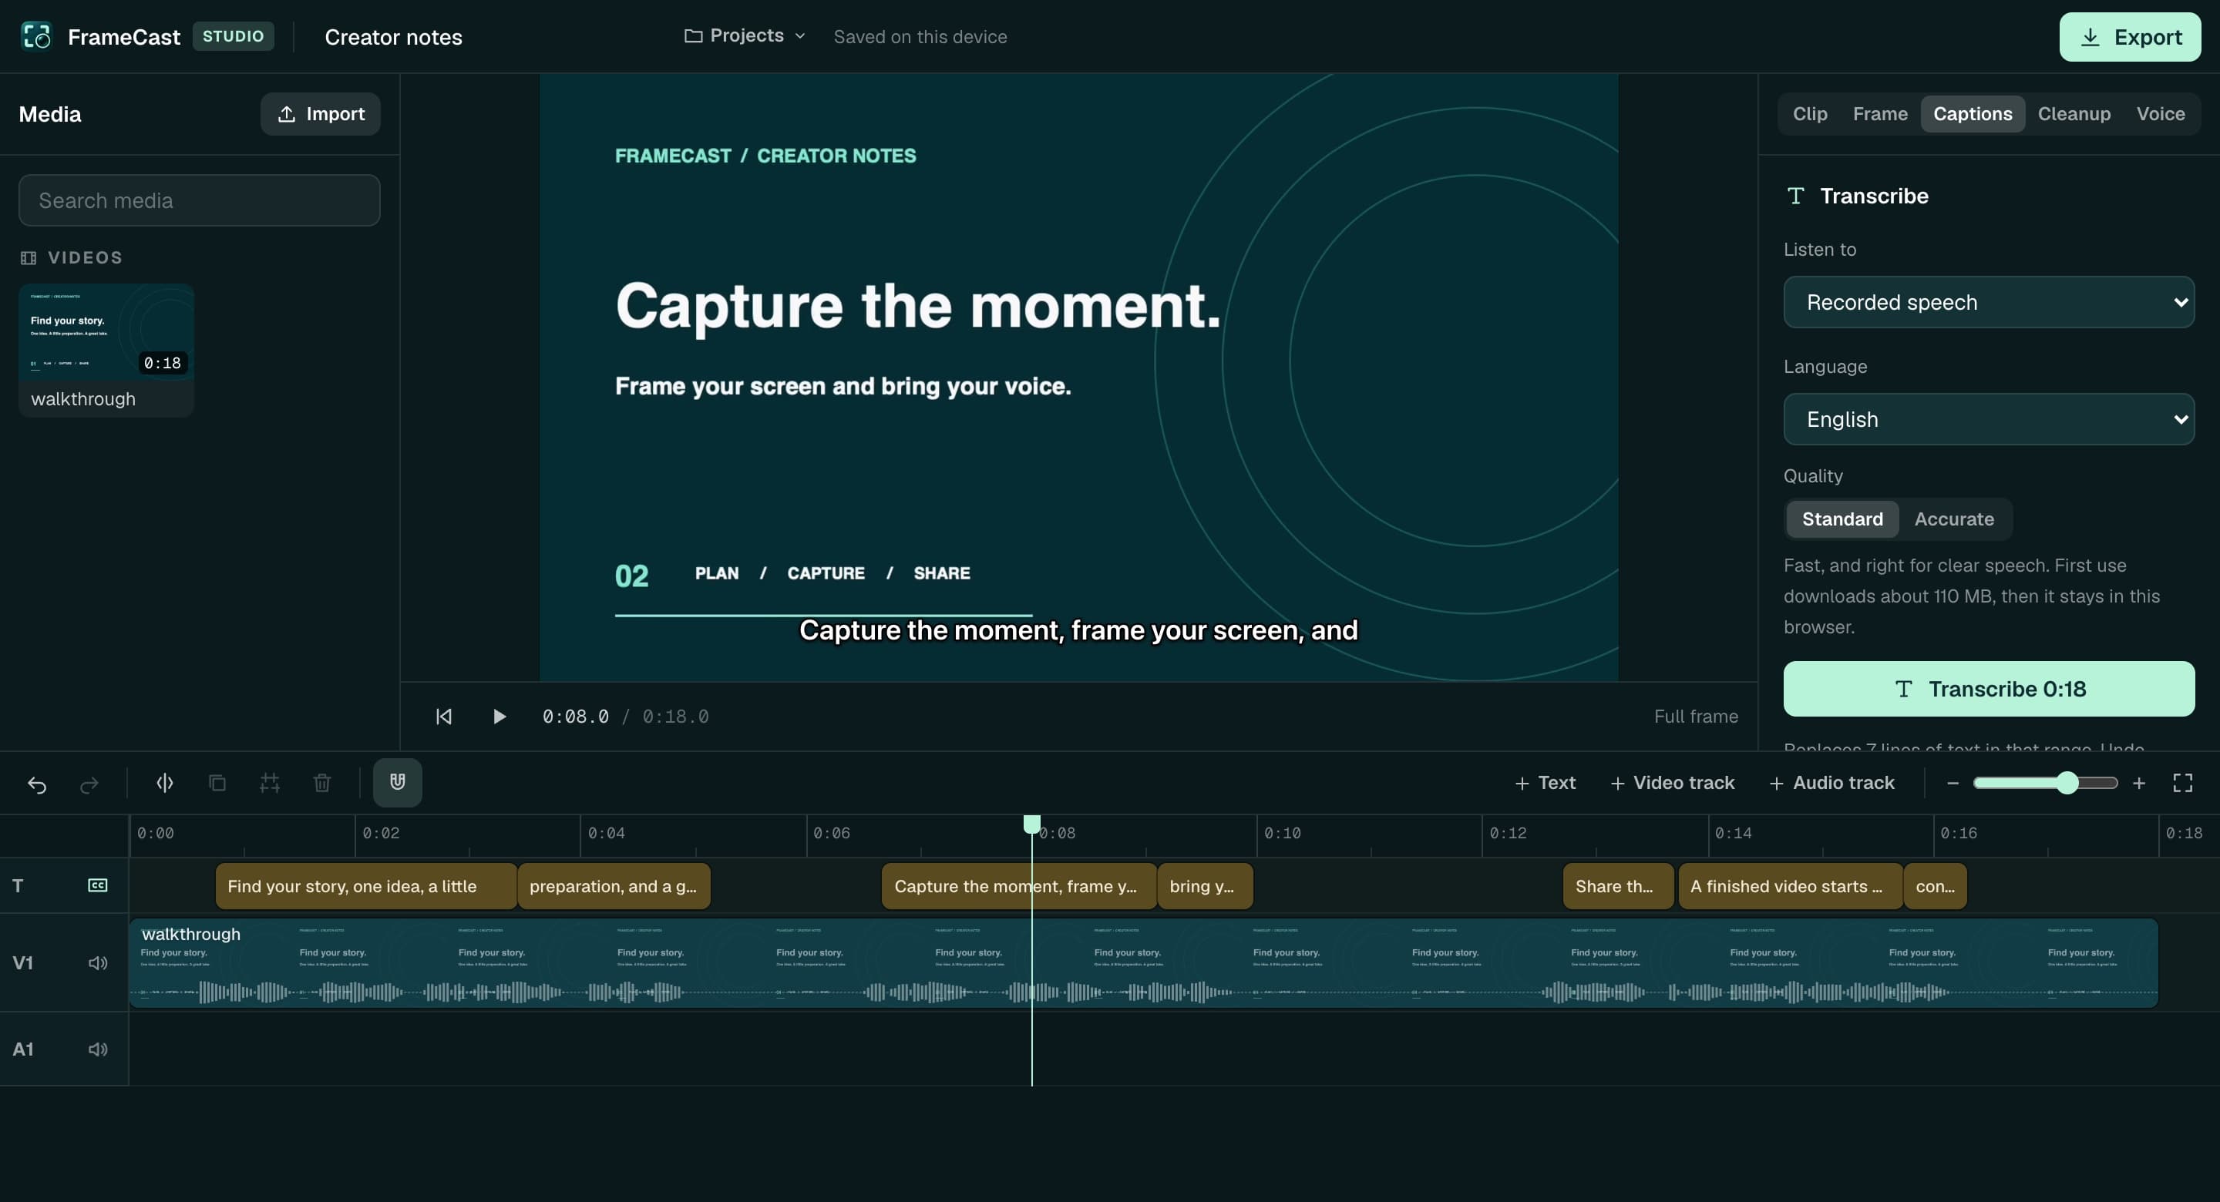Edit the Creator notes project title

pyautogui.click(x=393, y=37)
